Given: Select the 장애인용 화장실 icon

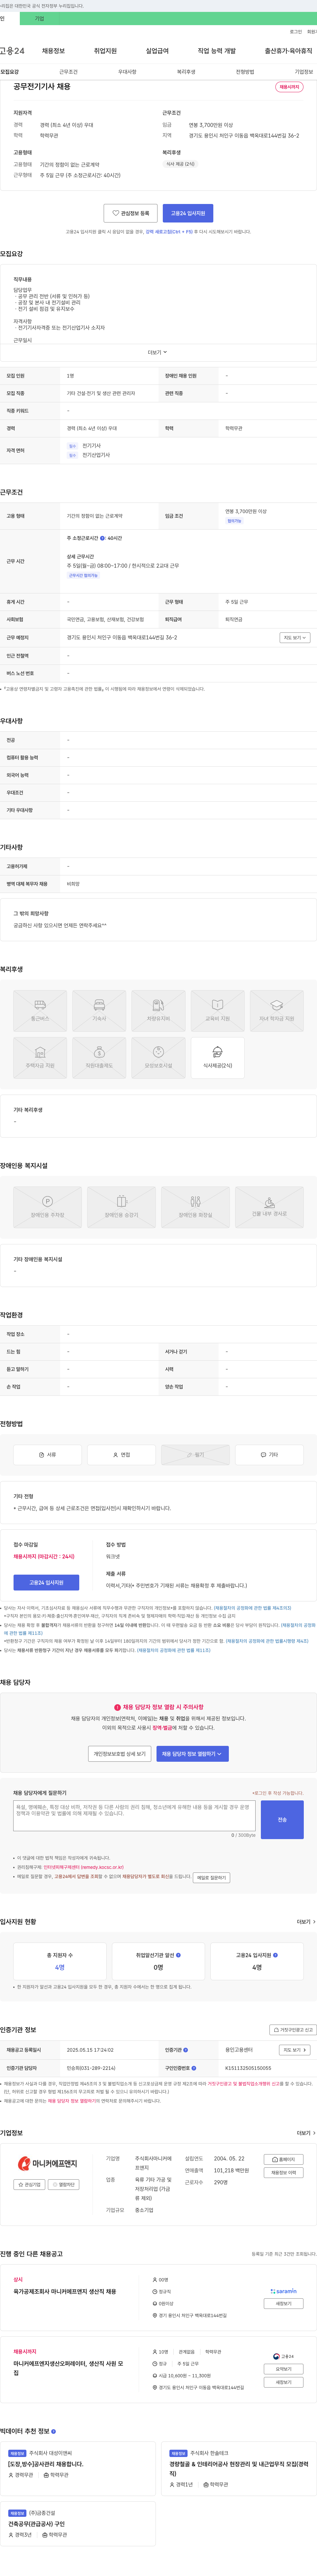Looking at the screenshot, I should coord(195,1207).
